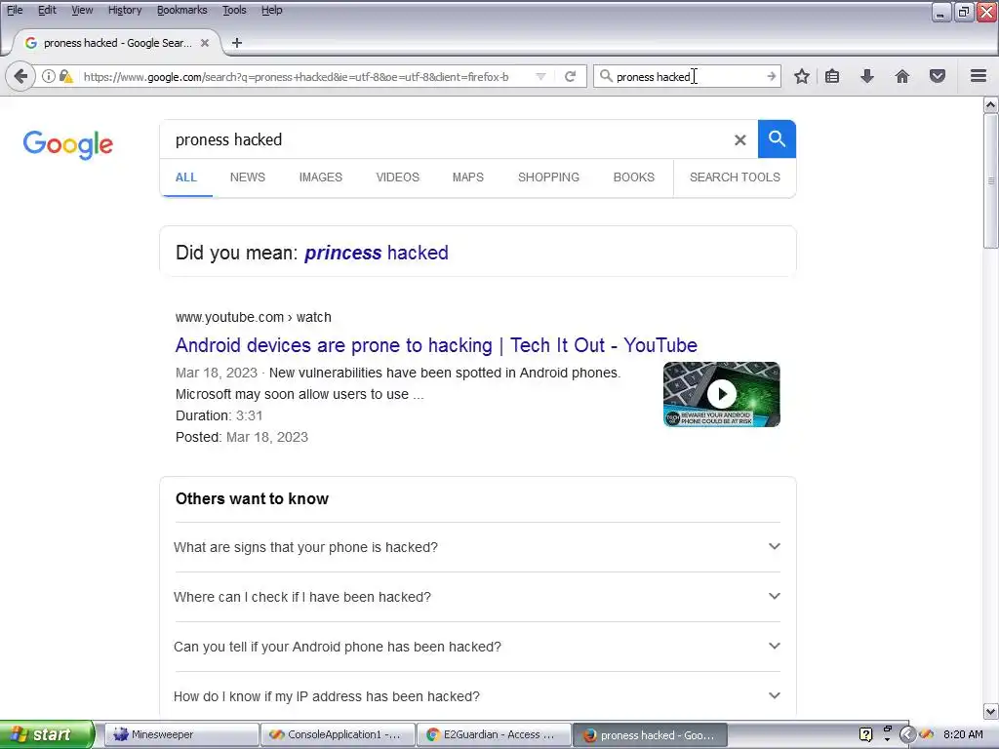Go back with the browser back arrow
The width and height of the screenshot is (999, 749).
click(x=20, y=76)
